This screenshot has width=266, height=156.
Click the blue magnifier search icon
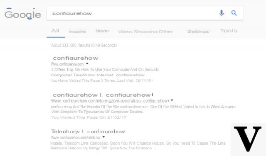pyautogui.click(x=234, y=13)
